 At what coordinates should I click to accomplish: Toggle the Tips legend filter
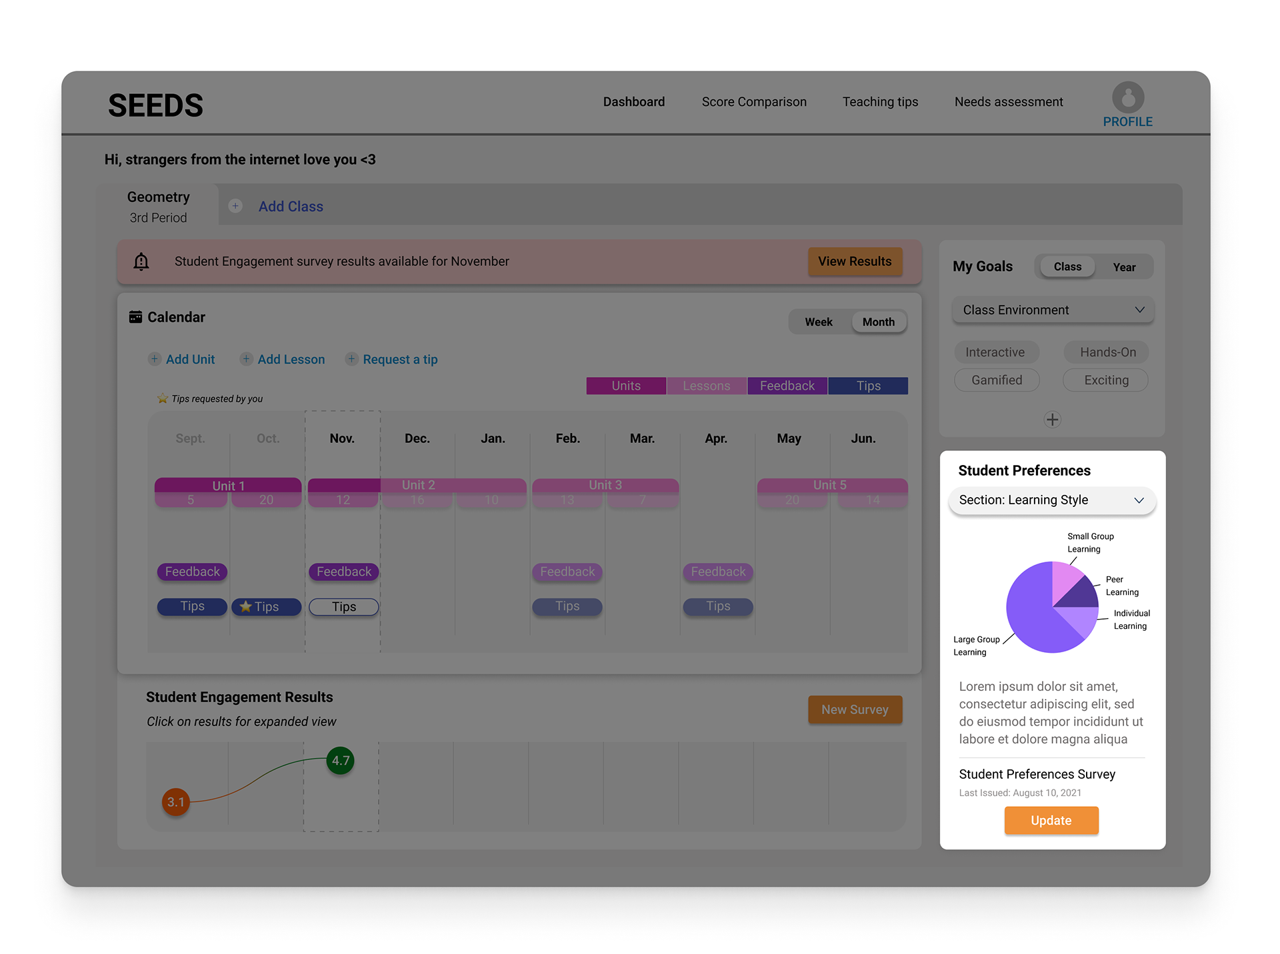pyautogui.click(x=868, y=386)
